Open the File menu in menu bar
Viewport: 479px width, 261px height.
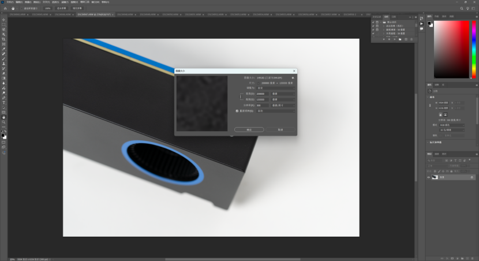pyautogui.click(x=11, y=2)
